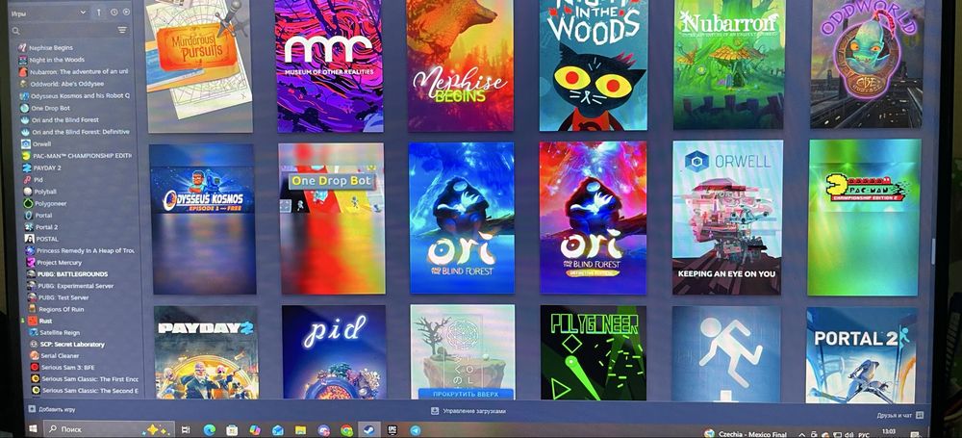Screen dimensions: 962x438
Task: Open the PAYDAY 2 cover art
Action: pos(206,352)
